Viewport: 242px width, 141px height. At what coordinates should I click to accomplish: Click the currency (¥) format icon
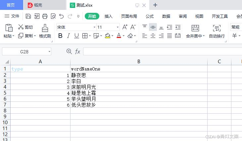click(x=235, y=36)
